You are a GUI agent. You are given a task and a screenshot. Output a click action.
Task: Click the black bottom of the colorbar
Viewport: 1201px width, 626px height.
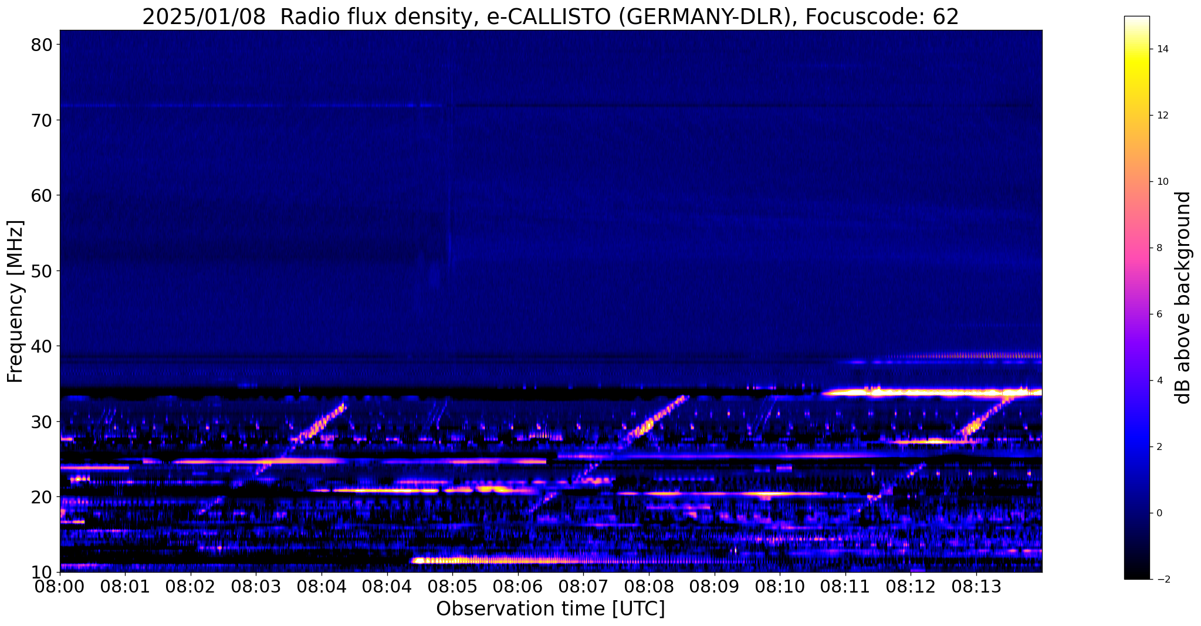[x=1136, y=566]
